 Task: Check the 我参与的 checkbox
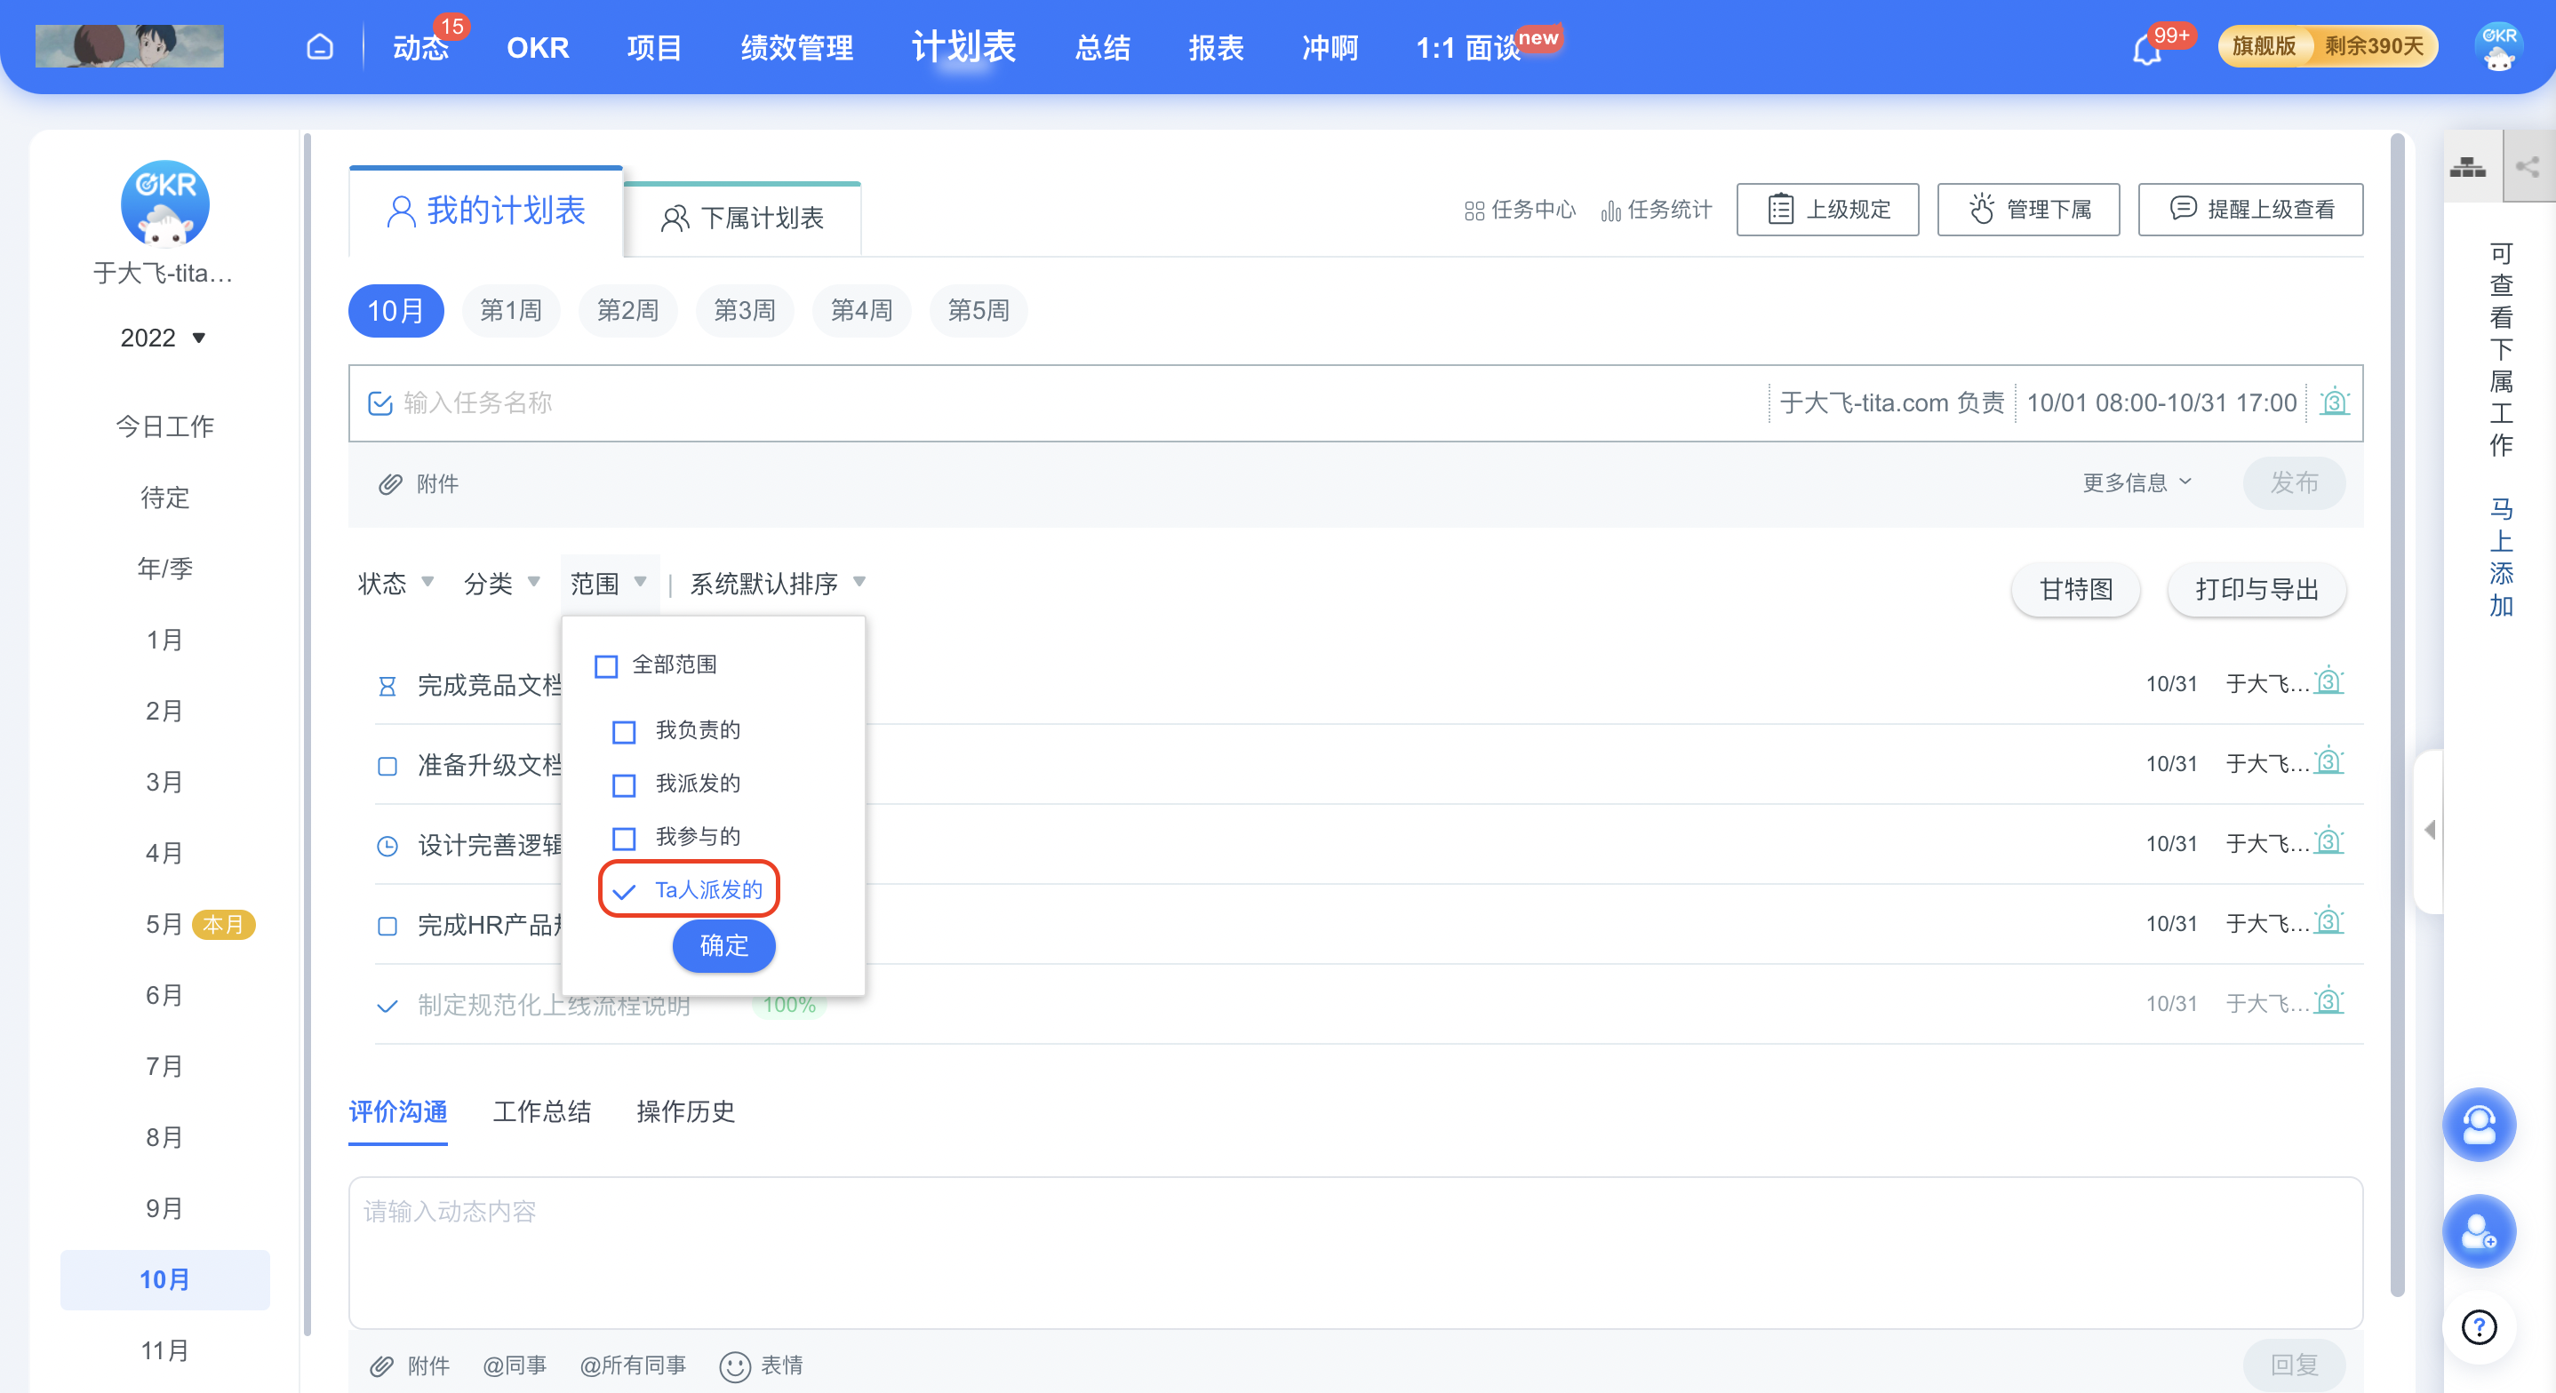tap(623, 838)
